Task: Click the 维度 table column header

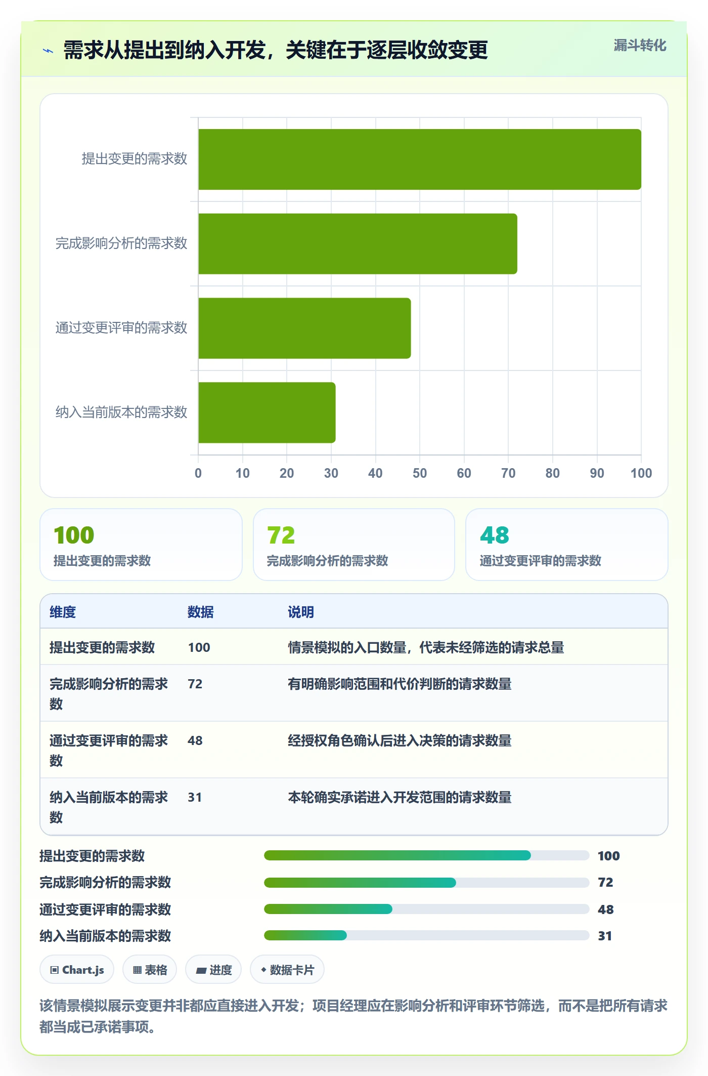Action: coord(63,612)
